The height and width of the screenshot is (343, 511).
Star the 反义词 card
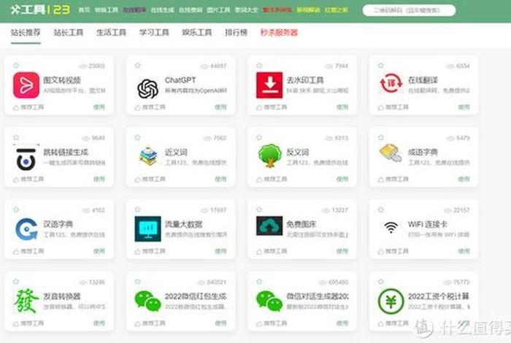pyautogui.click(x=259, y=137)
